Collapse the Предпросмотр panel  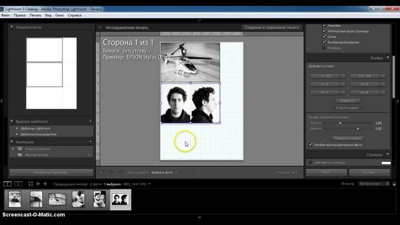click(x=11, y=27)
